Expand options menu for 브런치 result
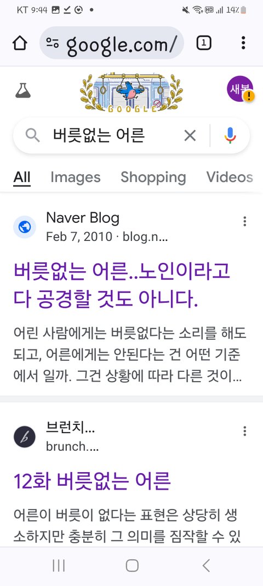 pyautogui.click(x=245, y=431)
